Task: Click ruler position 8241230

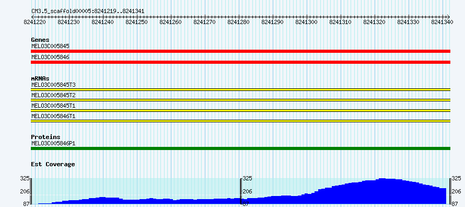Action: click(x=69, y=22)
